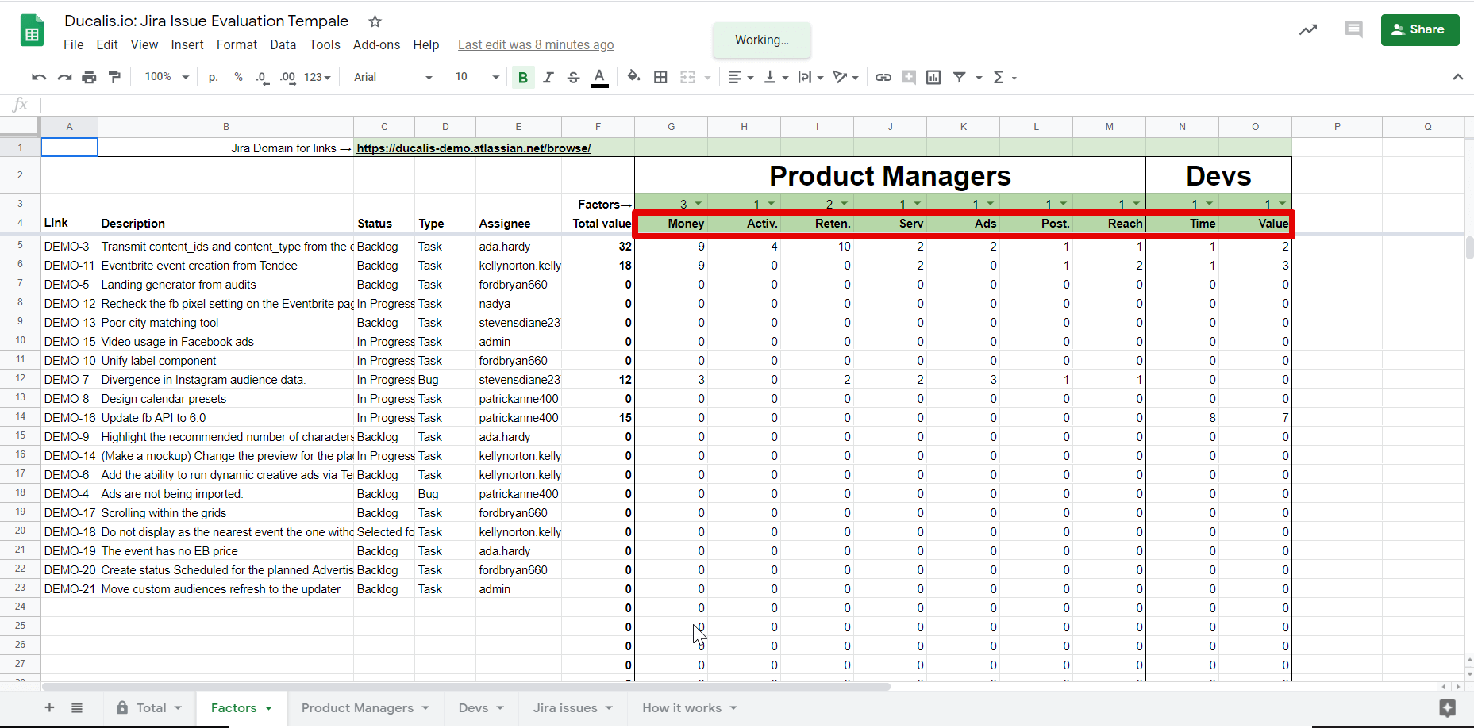This screenshot has width=1474, height=728.
Task: Toggle italic formatting
Action: (548, 77)
